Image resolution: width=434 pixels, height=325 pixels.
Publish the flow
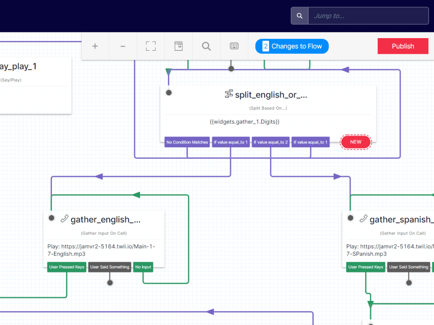click(x=403, y=46)
